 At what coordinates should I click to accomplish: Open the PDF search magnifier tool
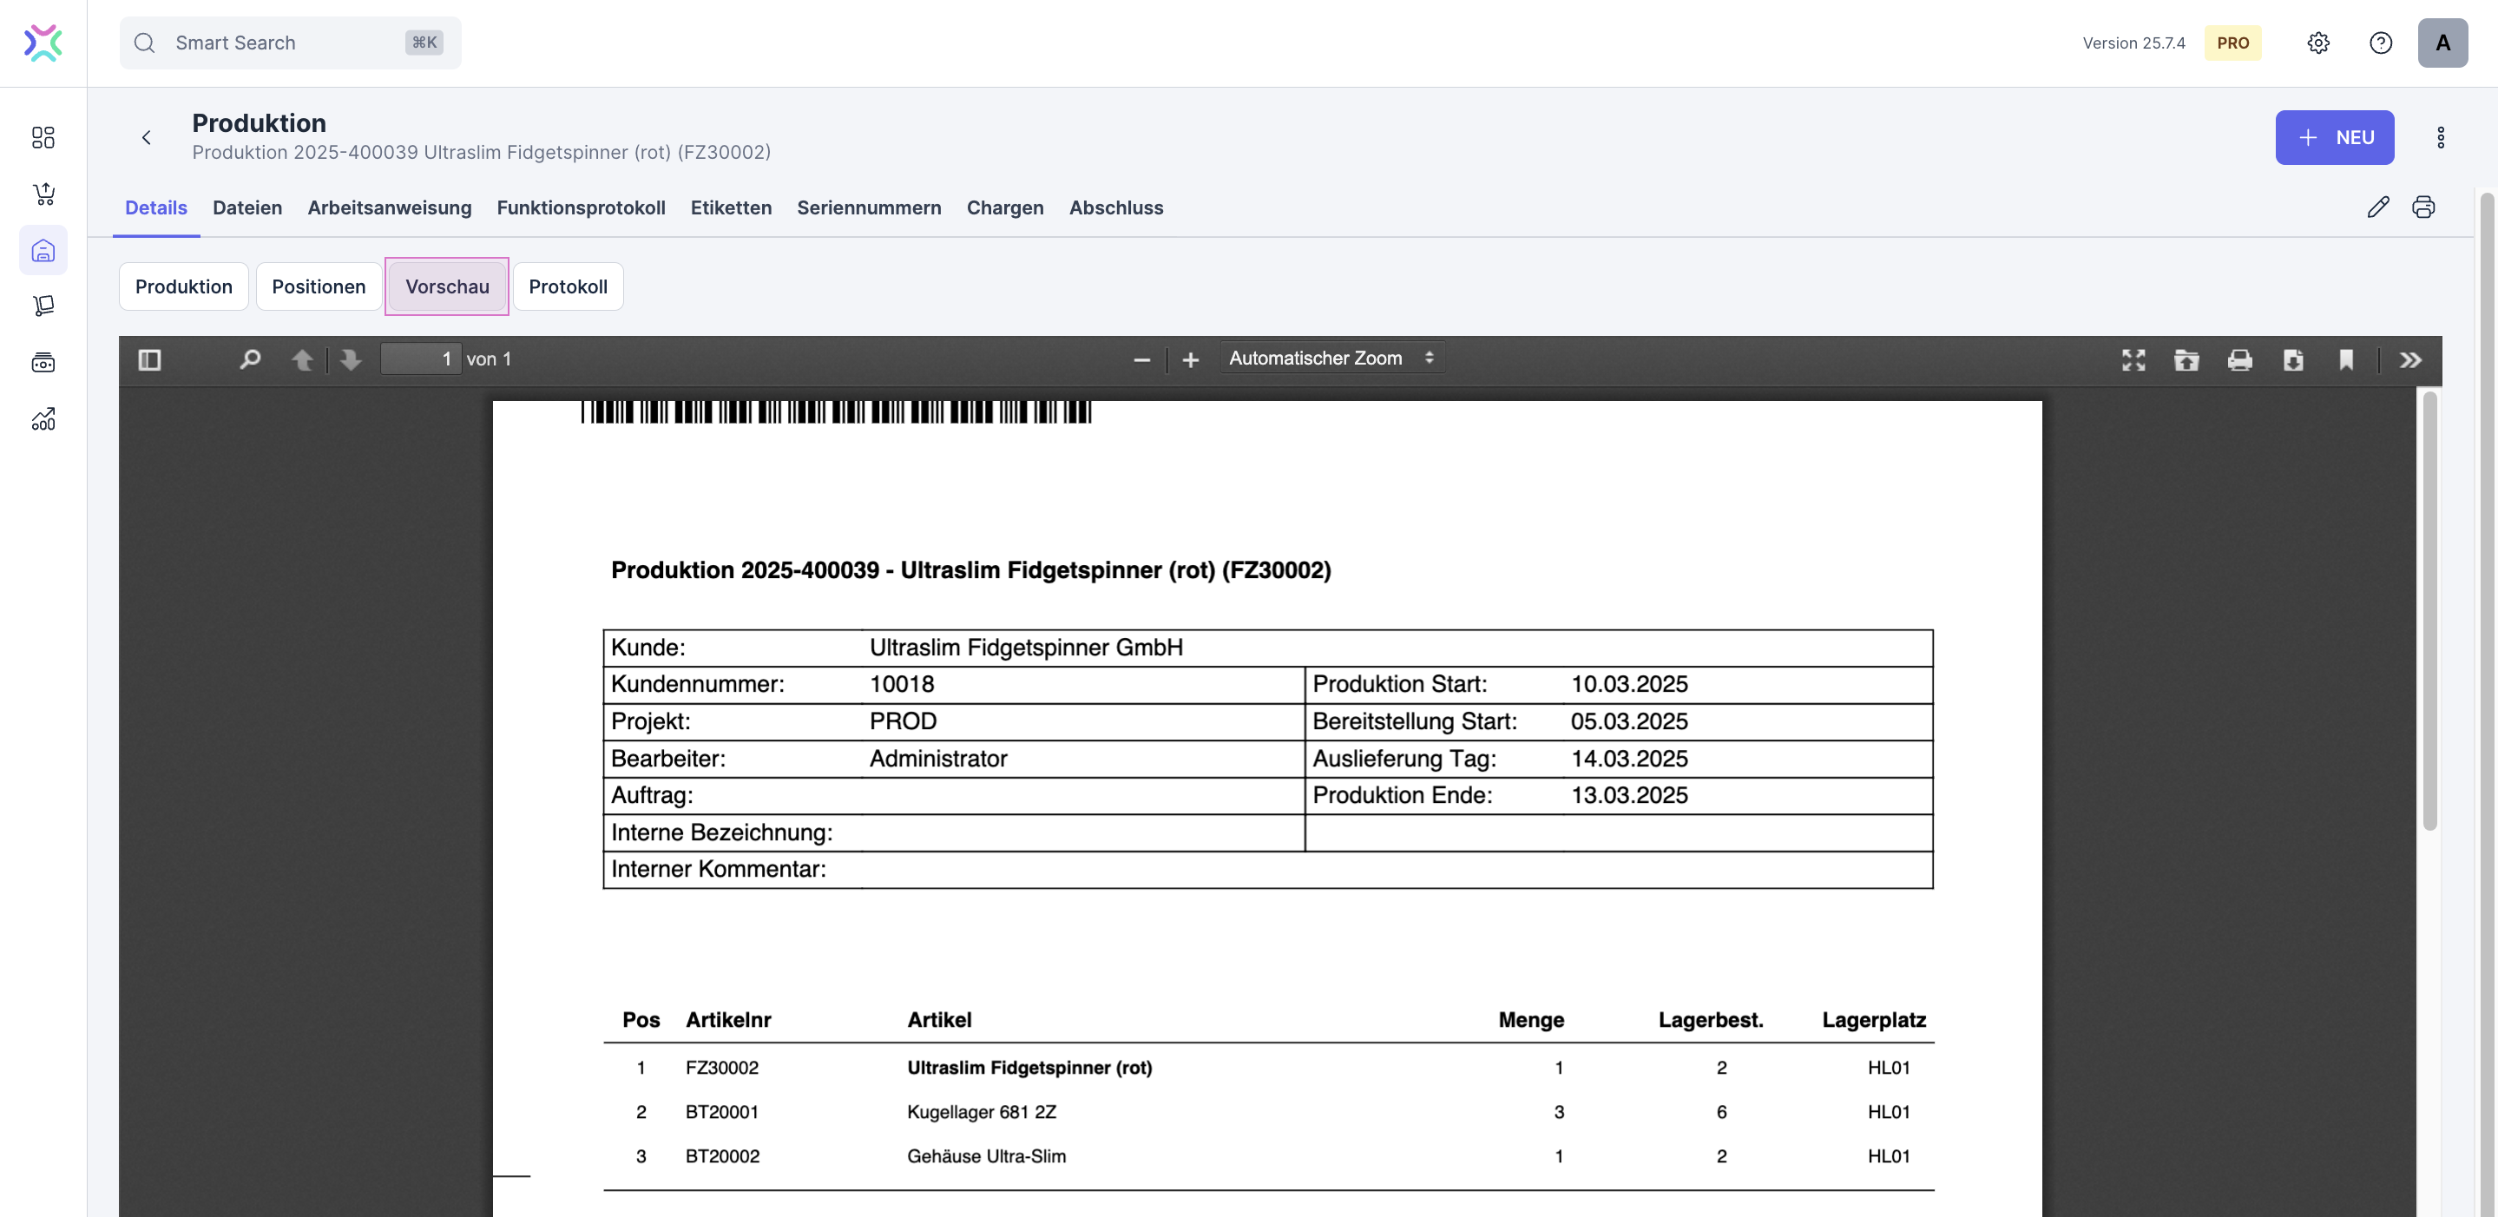249,359
